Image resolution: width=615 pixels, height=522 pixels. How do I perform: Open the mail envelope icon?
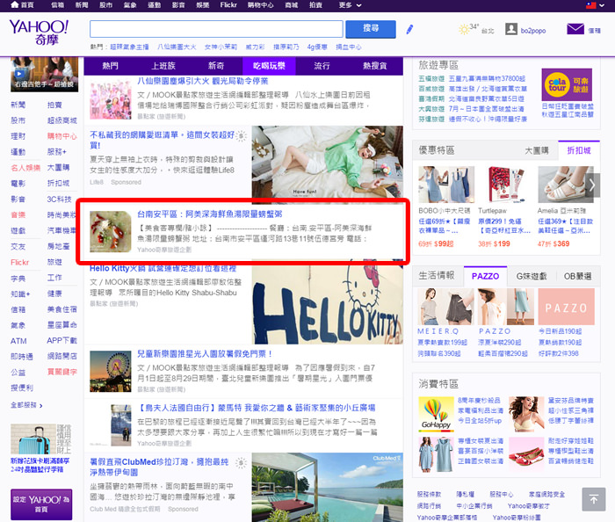pyautogui.click(x=575, y=29)
